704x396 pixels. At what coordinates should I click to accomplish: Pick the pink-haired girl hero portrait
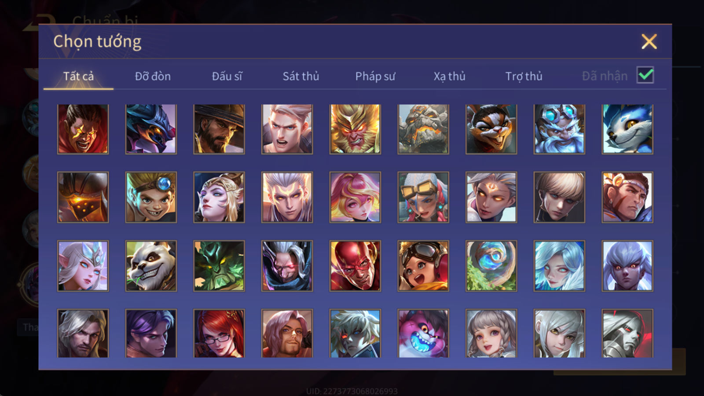pos(355,197)
